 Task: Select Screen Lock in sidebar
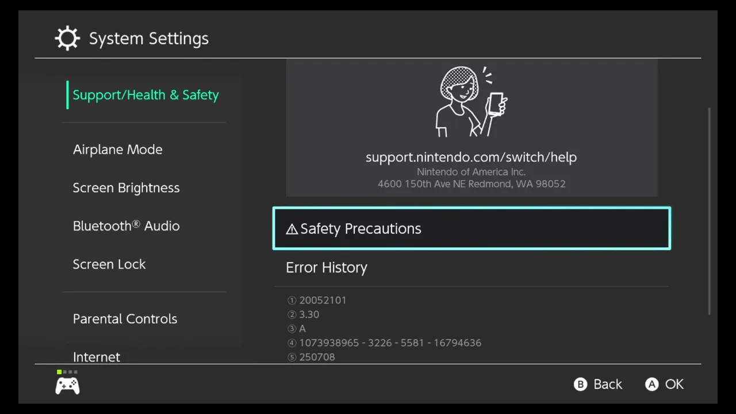point(109,264)
